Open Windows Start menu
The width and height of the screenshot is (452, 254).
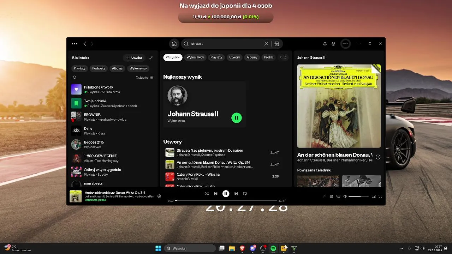158,248
